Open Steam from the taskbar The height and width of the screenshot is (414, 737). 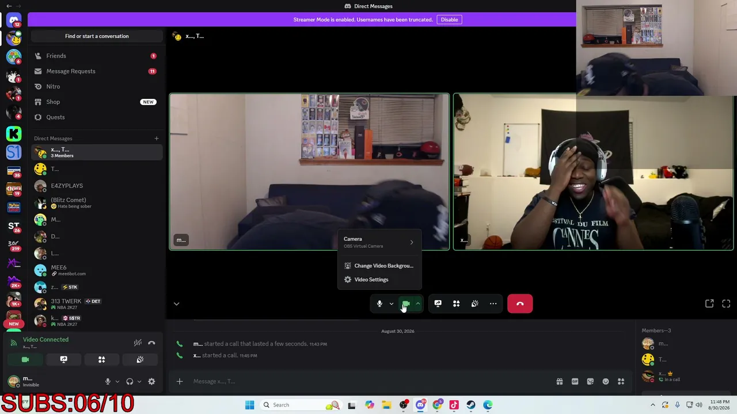(471, 405)
